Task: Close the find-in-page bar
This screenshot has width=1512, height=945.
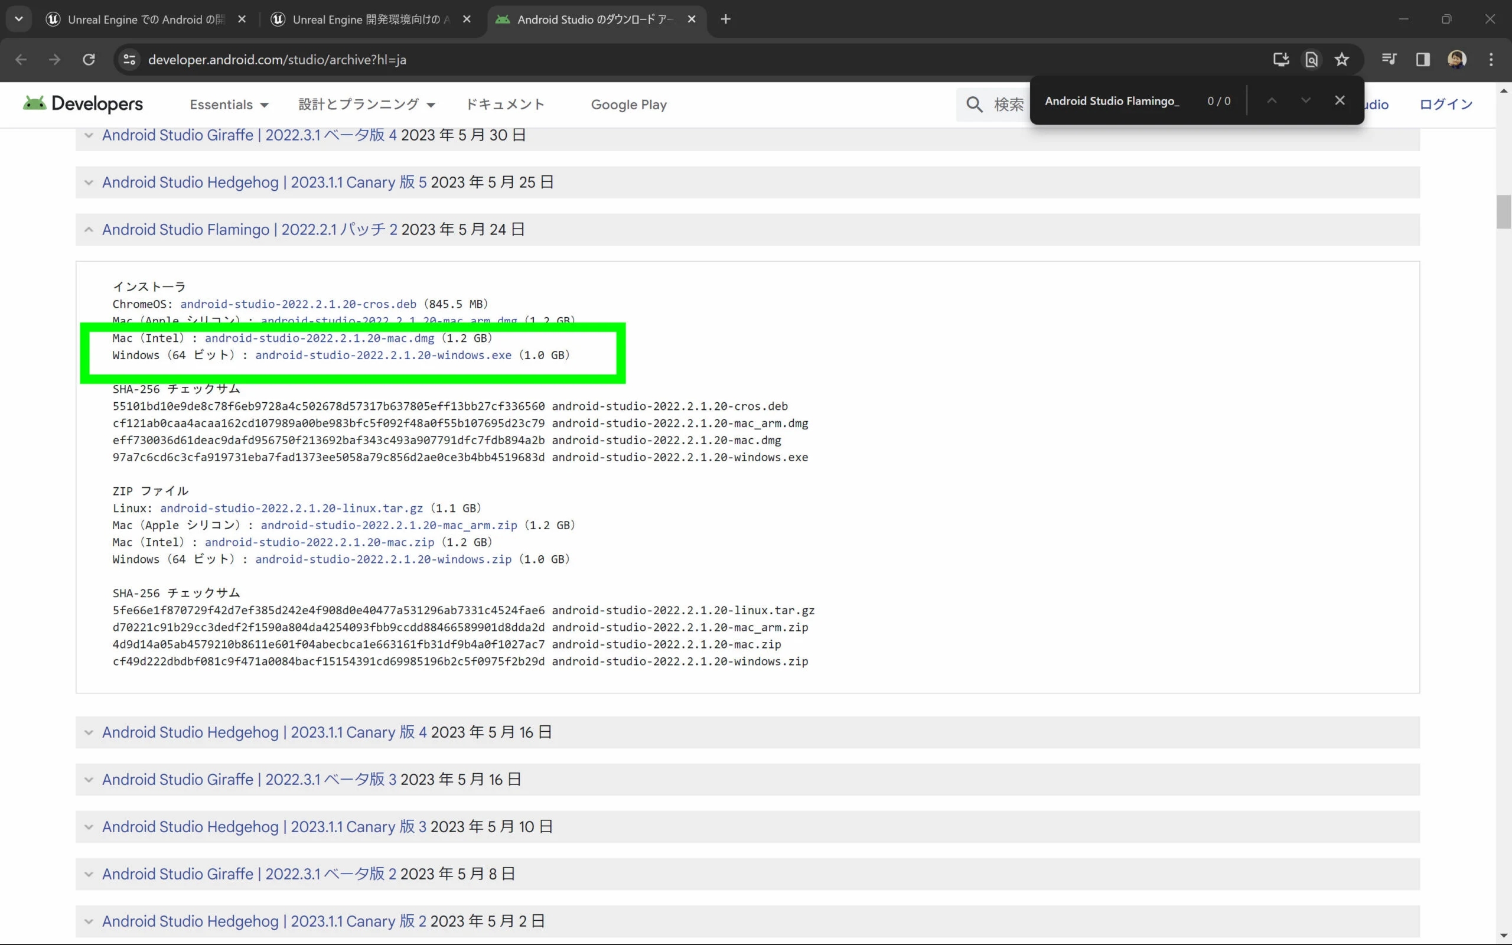Action: point(1340,100)
